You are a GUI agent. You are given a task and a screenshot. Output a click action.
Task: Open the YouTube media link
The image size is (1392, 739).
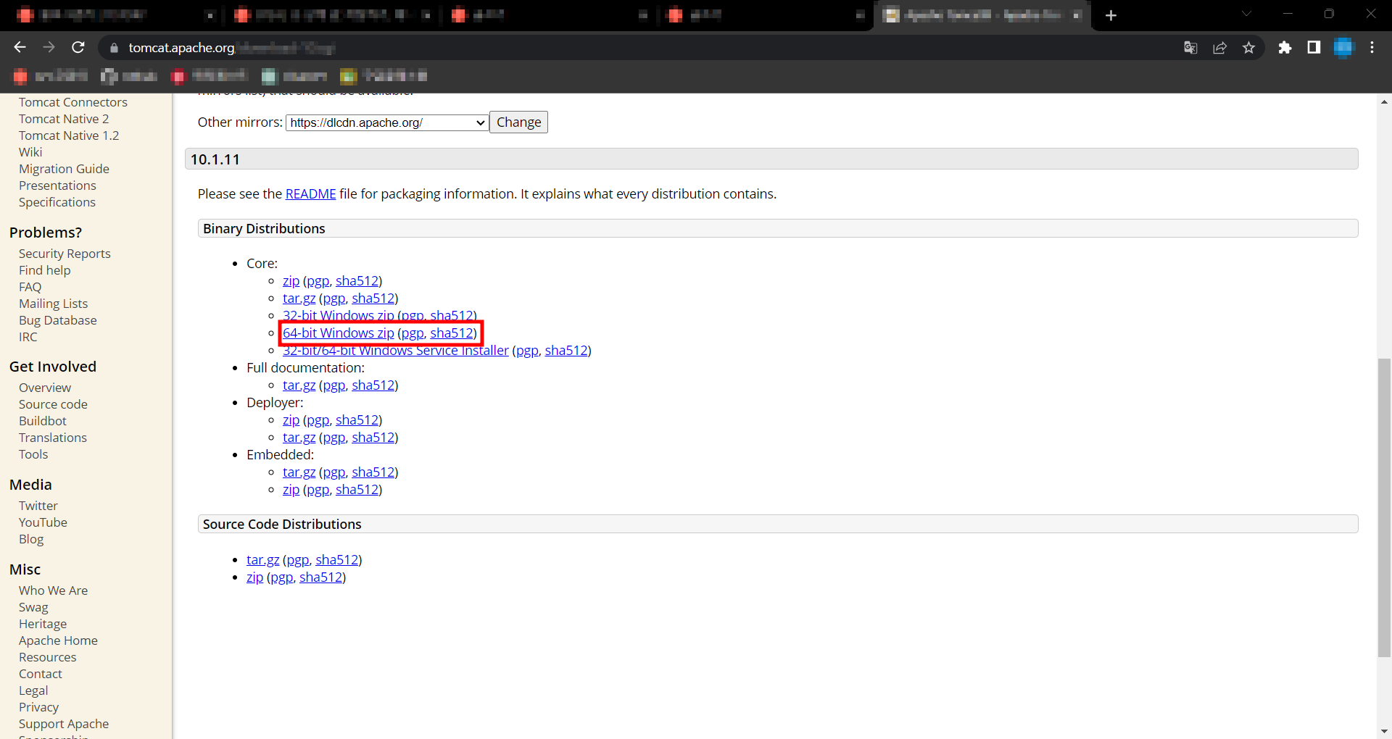[43, 522]
